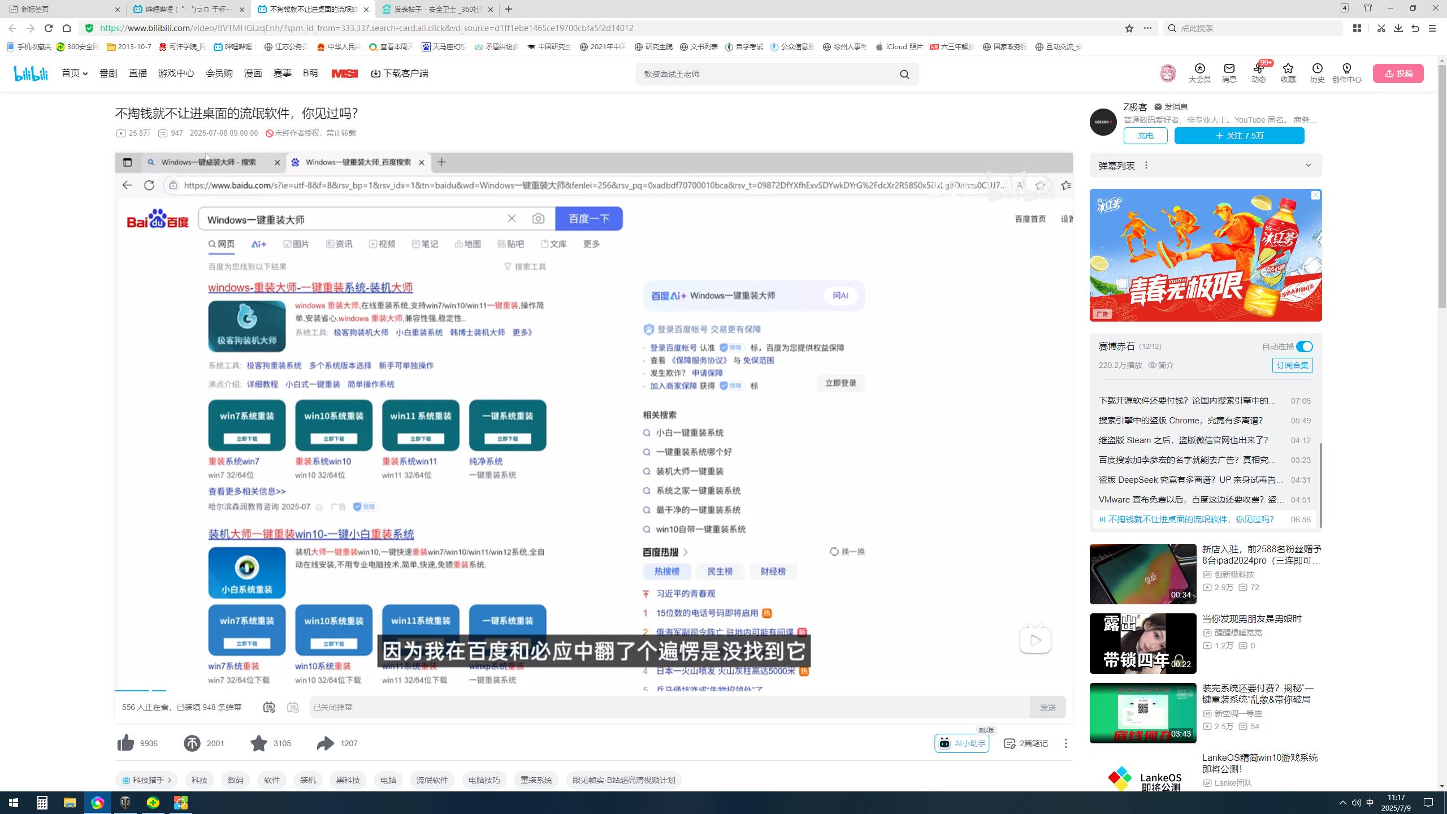Image resolution: width=1447 pixels, height=814 pixels.
Task: Open the 动态 icon with 99+ badge
Action: 1258,73
